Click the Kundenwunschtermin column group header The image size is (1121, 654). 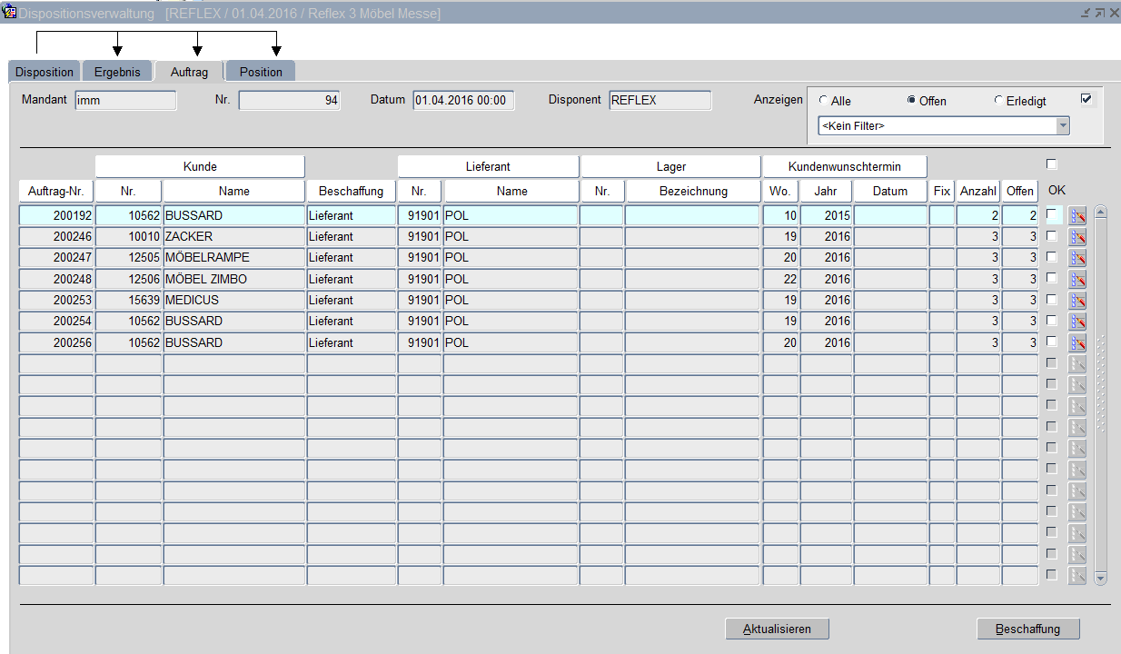click(x=845, y=166)
